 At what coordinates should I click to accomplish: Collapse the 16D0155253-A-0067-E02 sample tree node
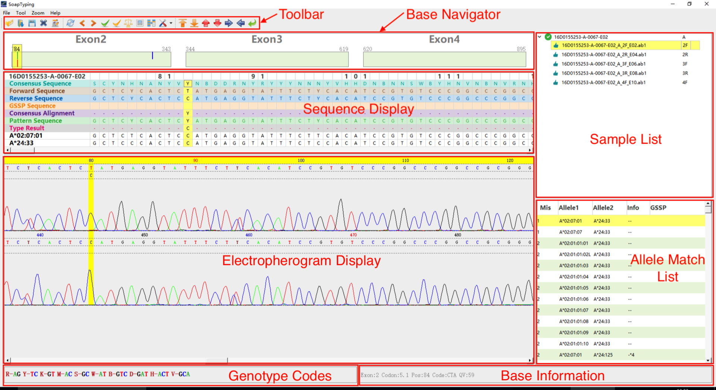[x=539, y=37]
